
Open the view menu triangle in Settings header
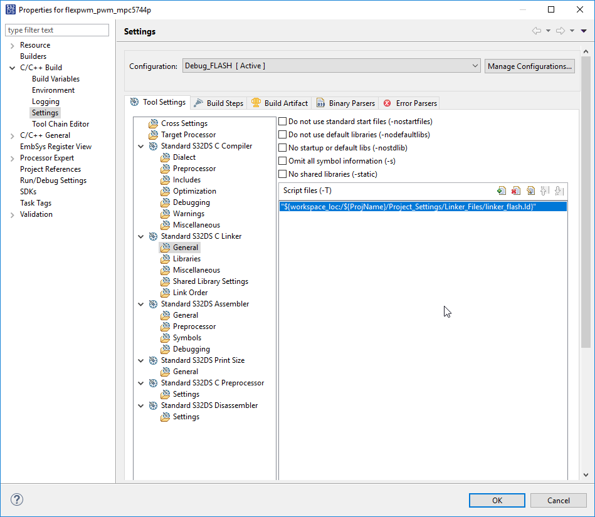(584, 31)
